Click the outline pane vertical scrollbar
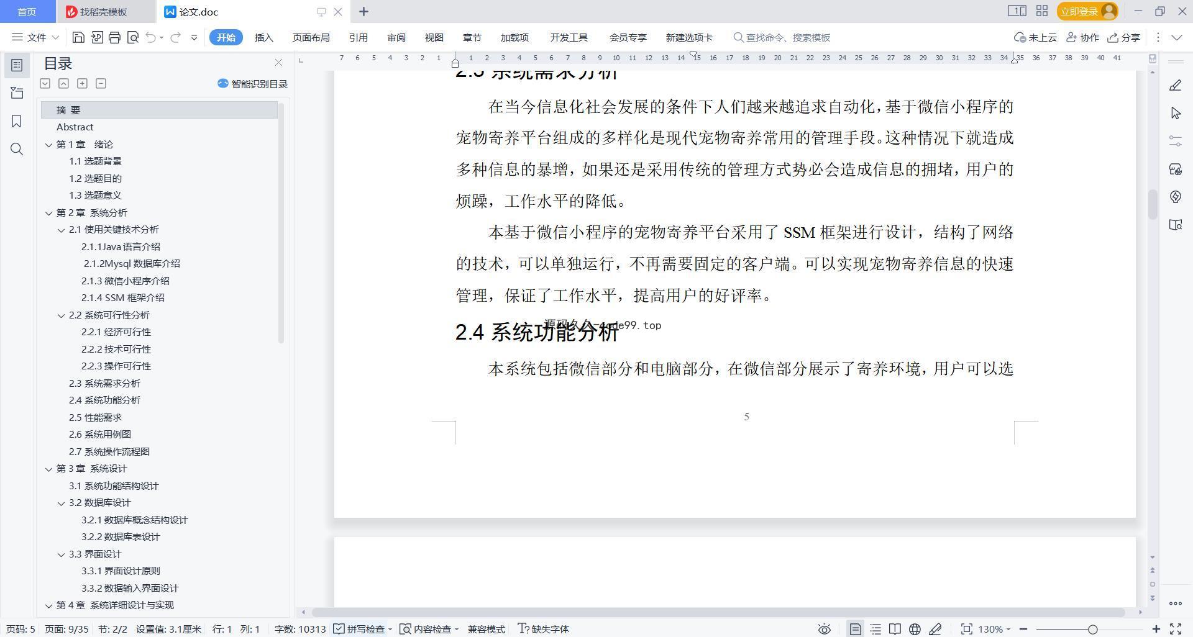 pos(281,224)
